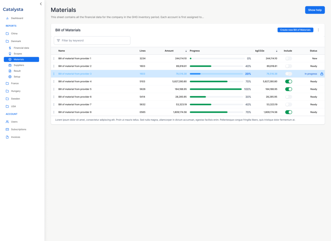The width and height of the screenshot is (331, 241).
Task: Click the filter icon in the search box
Action: [58, 40]
